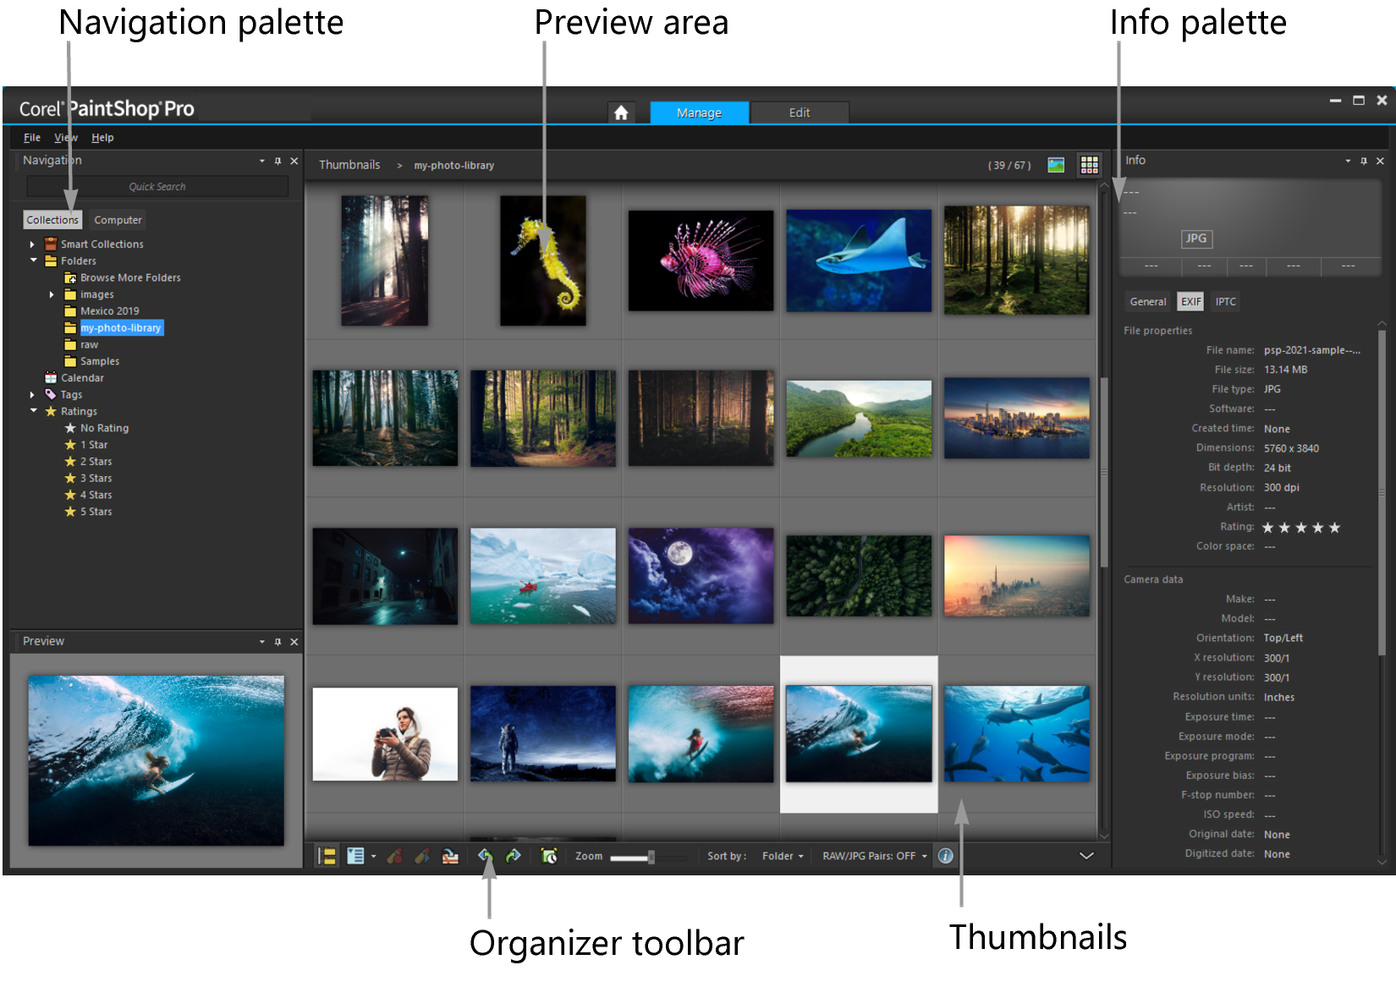
Task: Expand the Smart Collections tree node
Action: tap(32, 244)
